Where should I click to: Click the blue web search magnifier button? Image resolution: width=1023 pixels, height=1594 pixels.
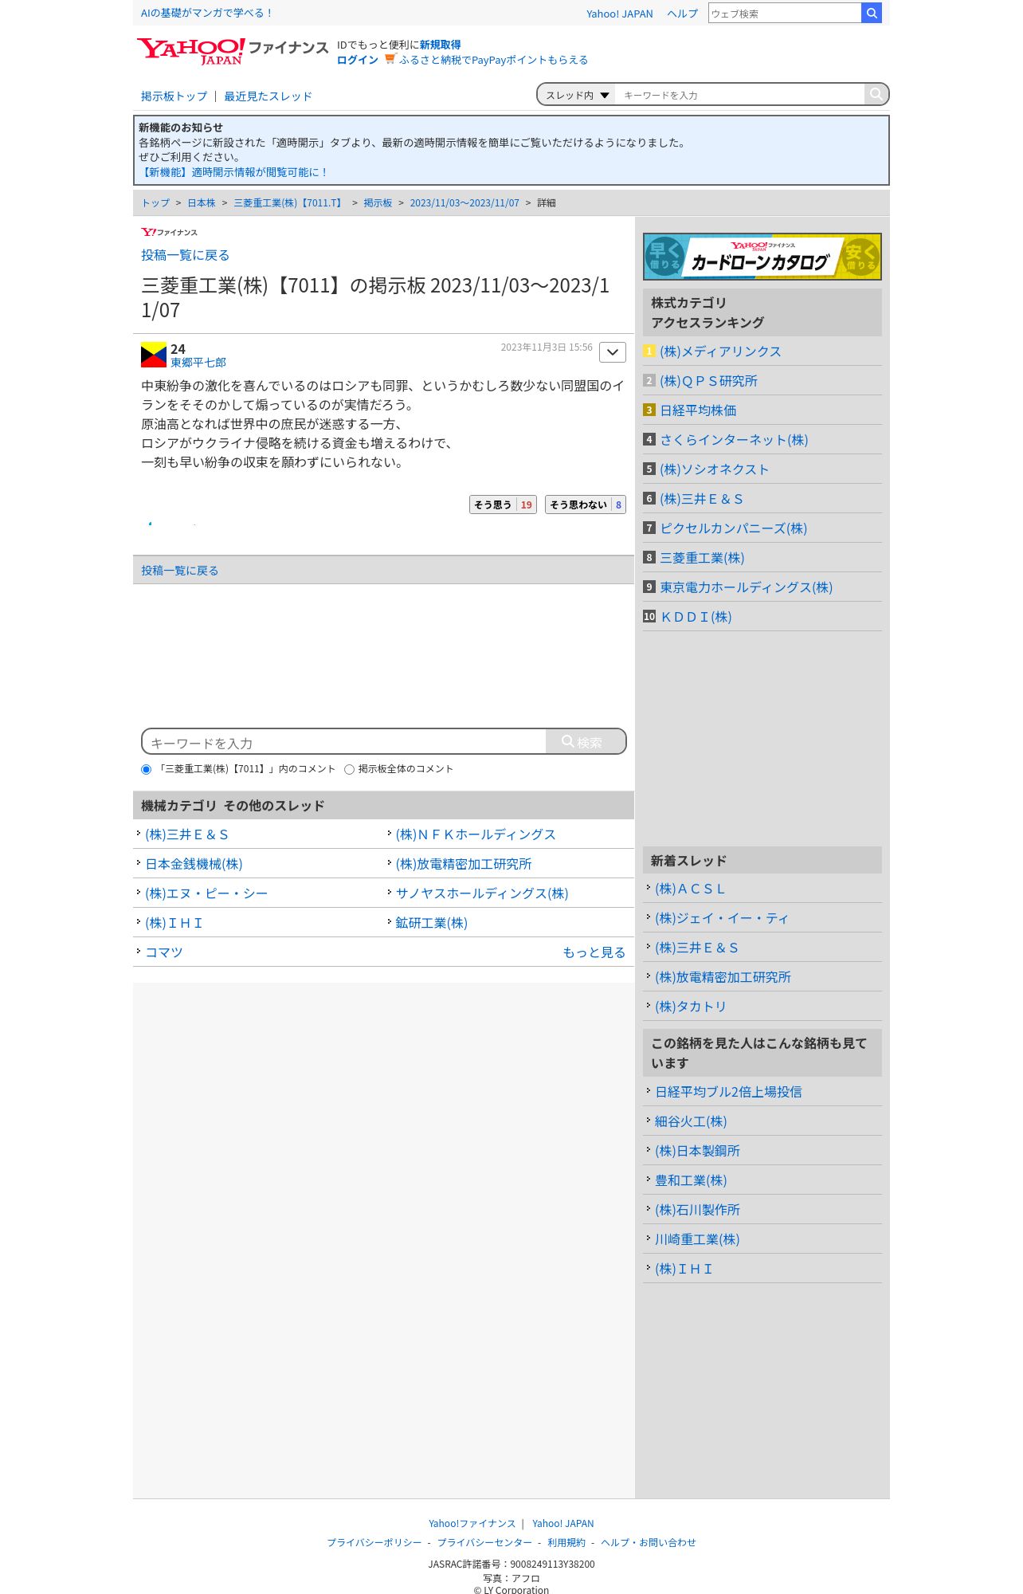click(x=872, y=13)
